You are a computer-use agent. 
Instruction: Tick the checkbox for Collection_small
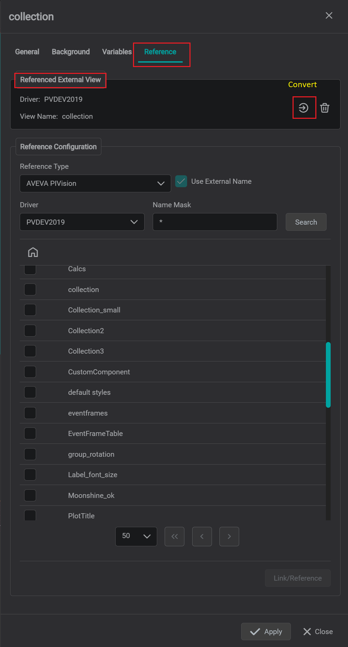(x=30, y=310)
